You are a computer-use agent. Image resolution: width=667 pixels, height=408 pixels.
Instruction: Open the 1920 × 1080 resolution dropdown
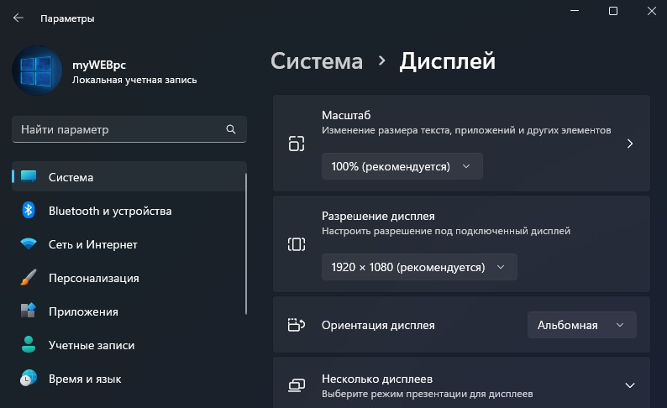tap(419, 267)
